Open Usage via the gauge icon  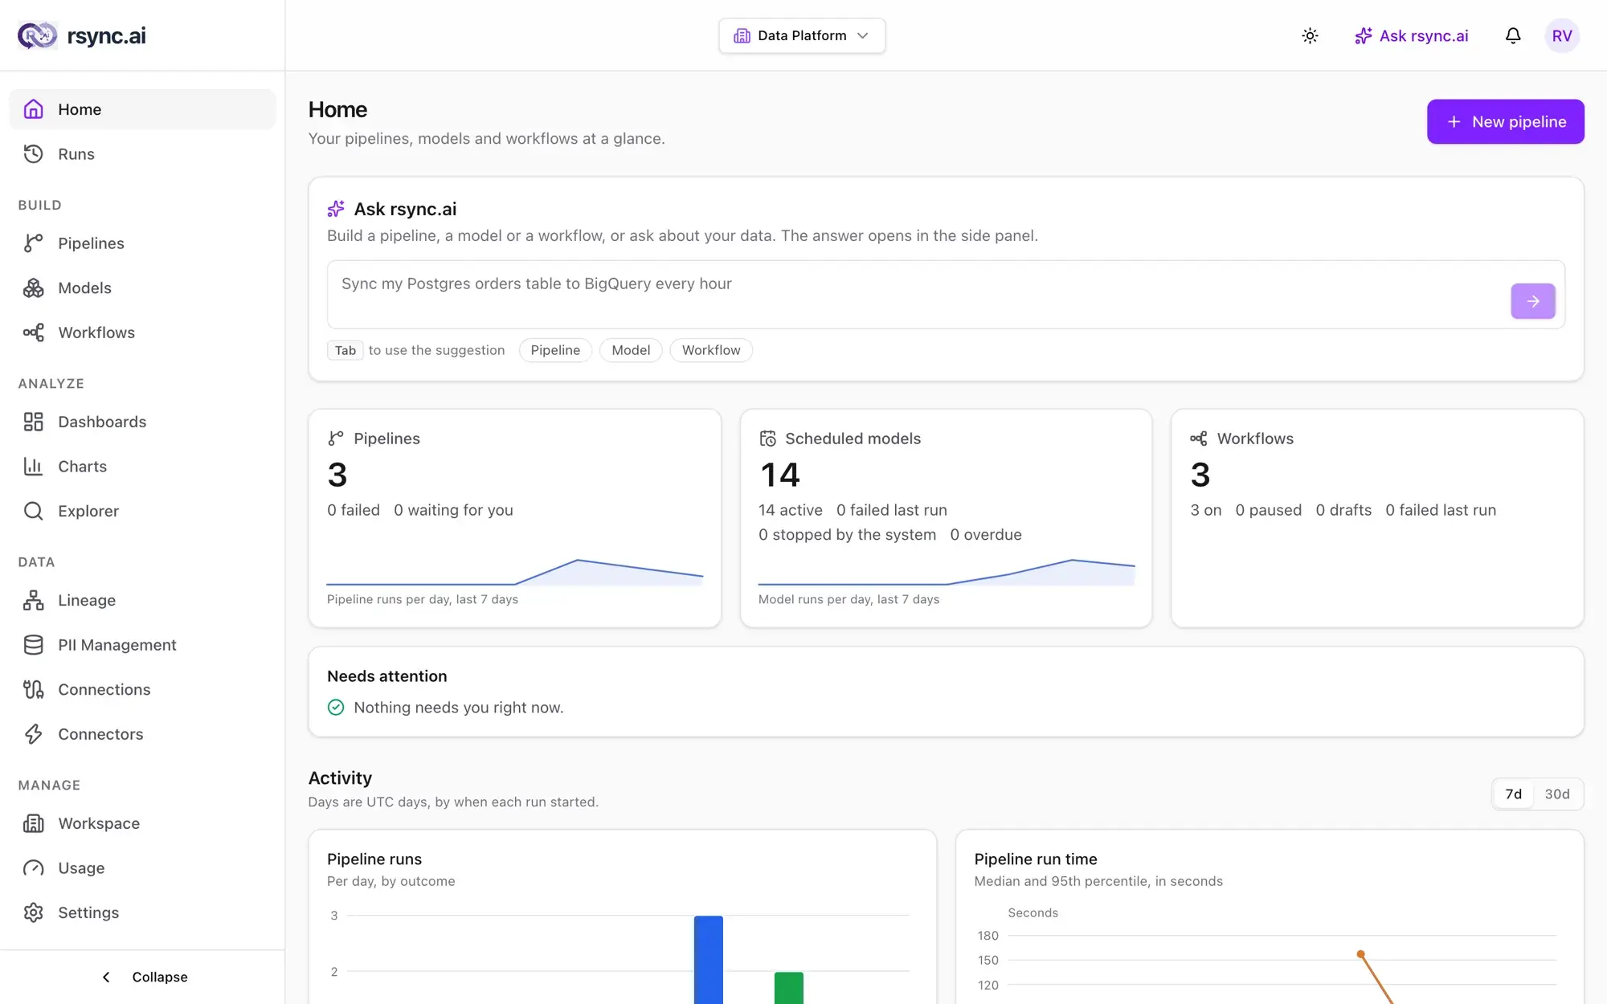pyautogui.click(x=33, y=867)
